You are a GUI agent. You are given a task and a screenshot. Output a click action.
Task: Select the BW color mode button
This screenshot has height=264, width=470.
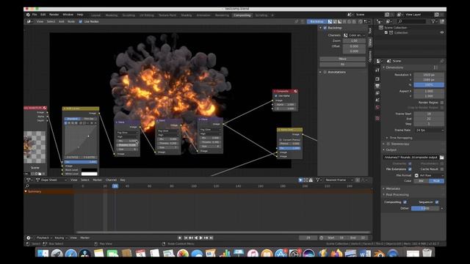coord(422,181)
